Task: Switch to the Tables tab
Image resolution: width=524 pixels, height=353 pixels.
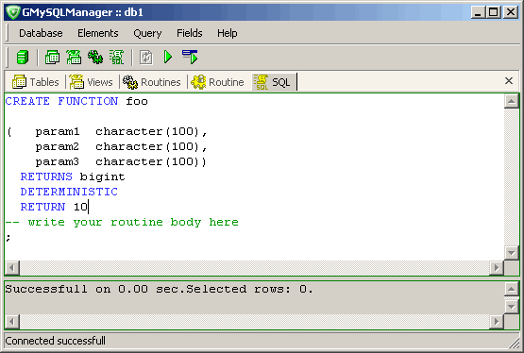Action: click(x=36, y=82)
